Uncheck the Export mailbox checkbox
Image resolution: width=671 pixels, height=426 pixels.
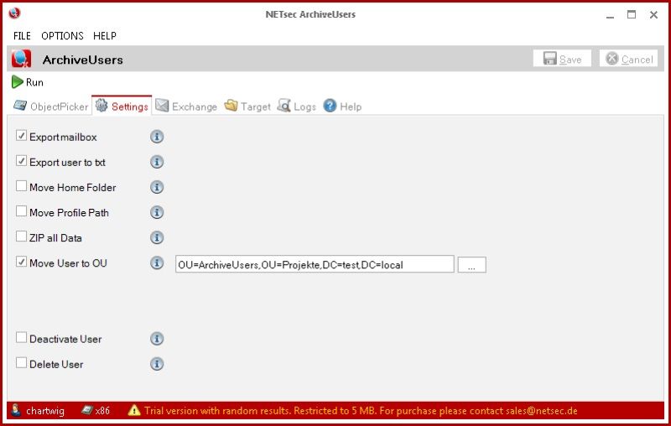click(x=21, y=136)
